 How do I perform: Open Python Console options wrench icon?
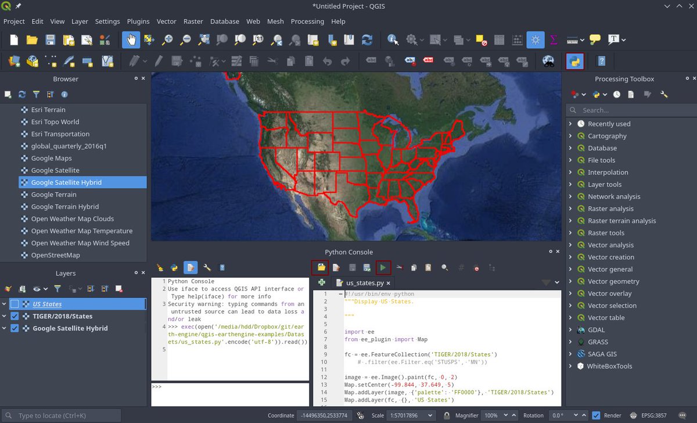click(x=207, y=268)
